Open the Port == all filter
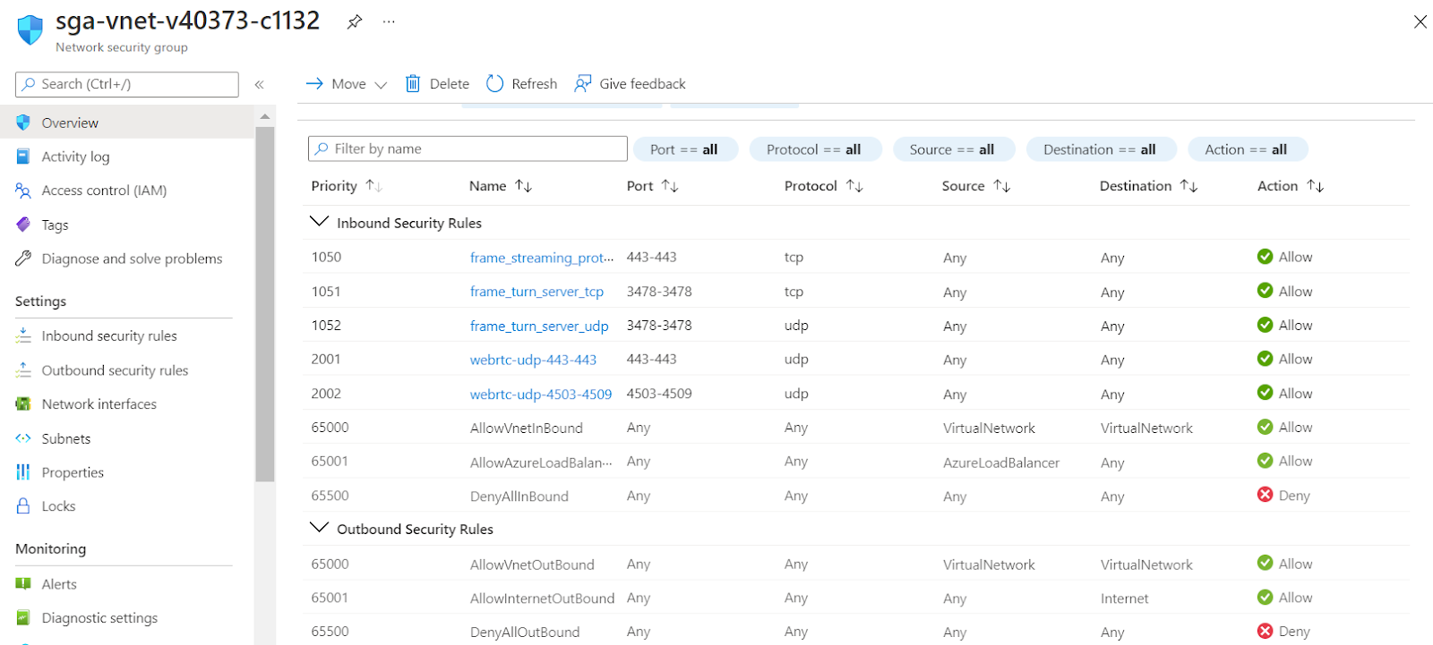Screen dimensions: 1433x645 click(x=684, y=149)
